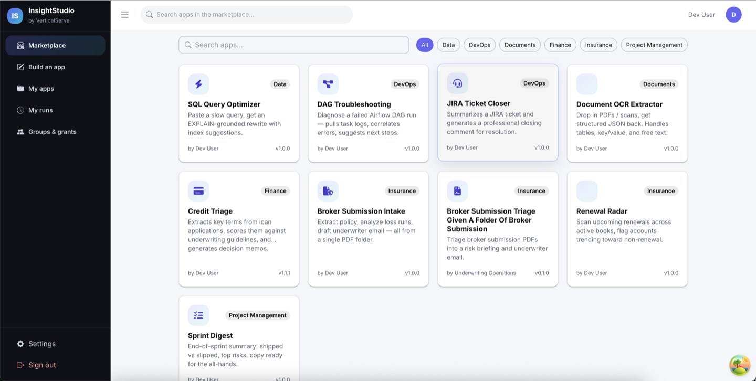Go to Build an app
This screenshot has height=381, width=756.
(55, 67)
